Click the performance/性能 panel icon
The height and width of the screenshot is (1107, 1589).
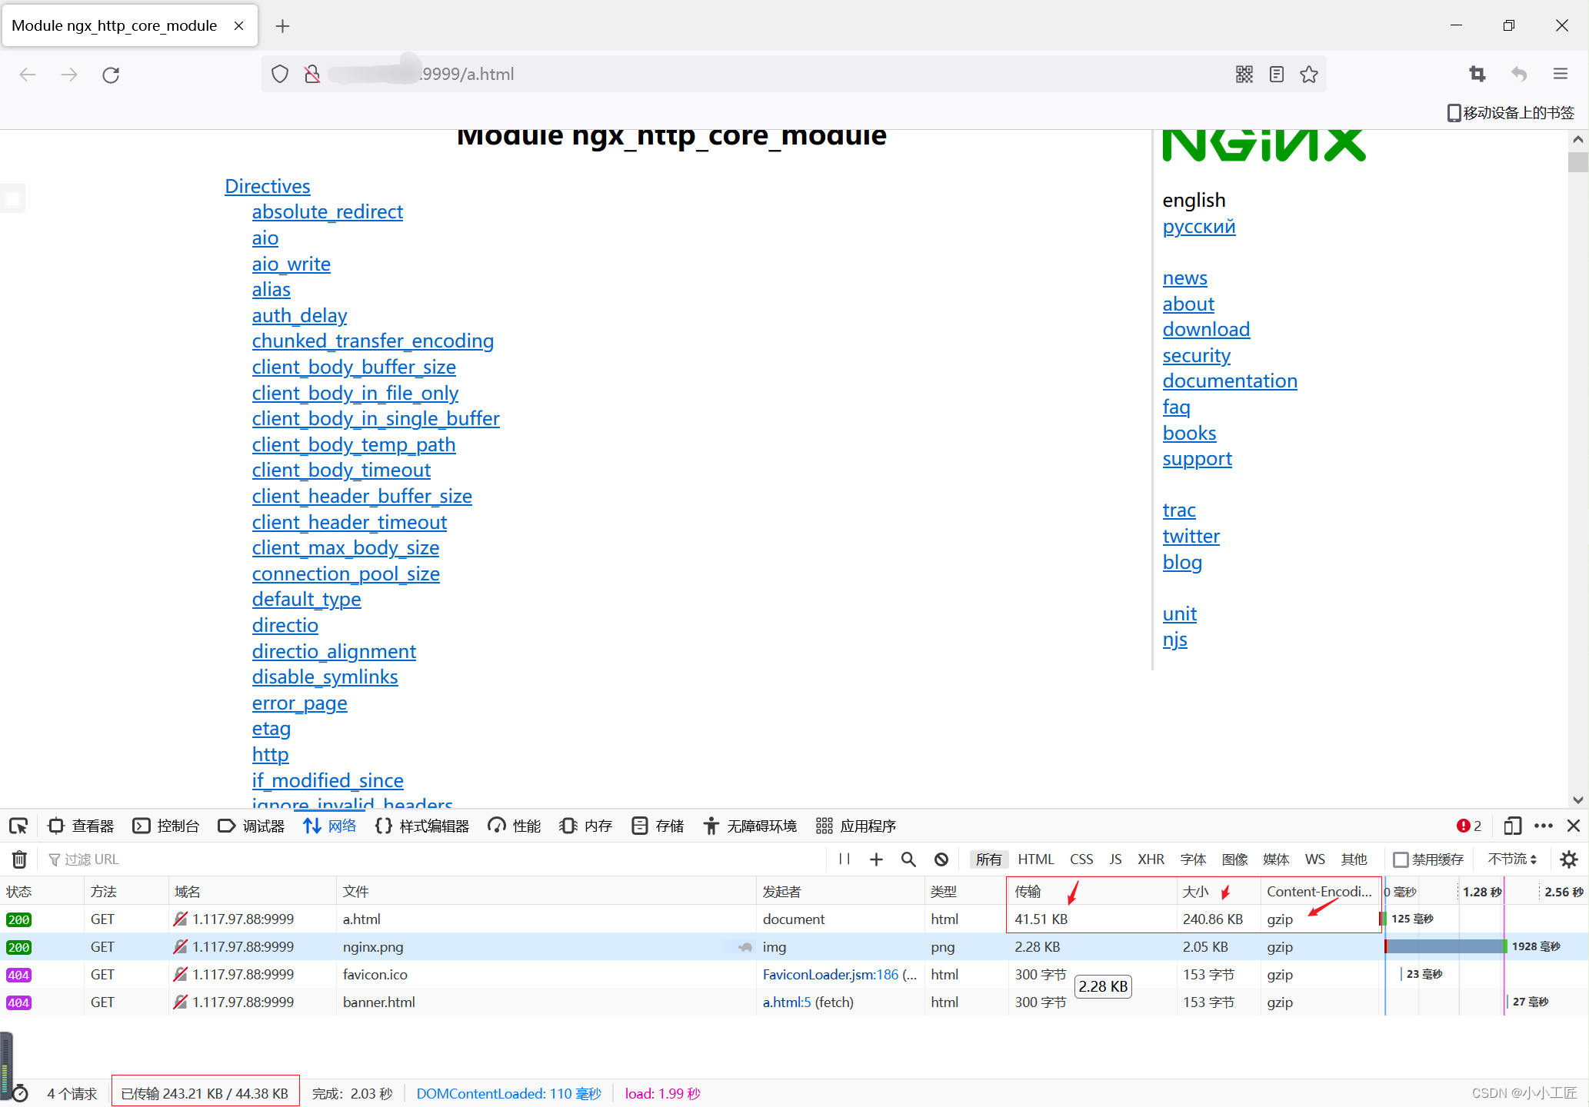494,826
